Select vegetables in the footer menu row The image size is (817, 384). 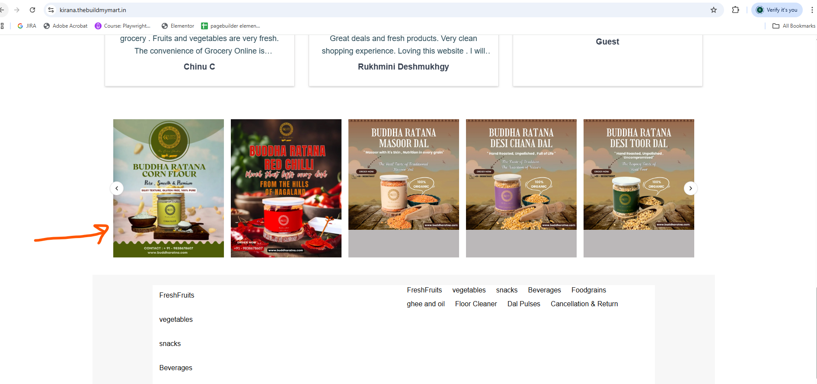[x=469, y=290]
